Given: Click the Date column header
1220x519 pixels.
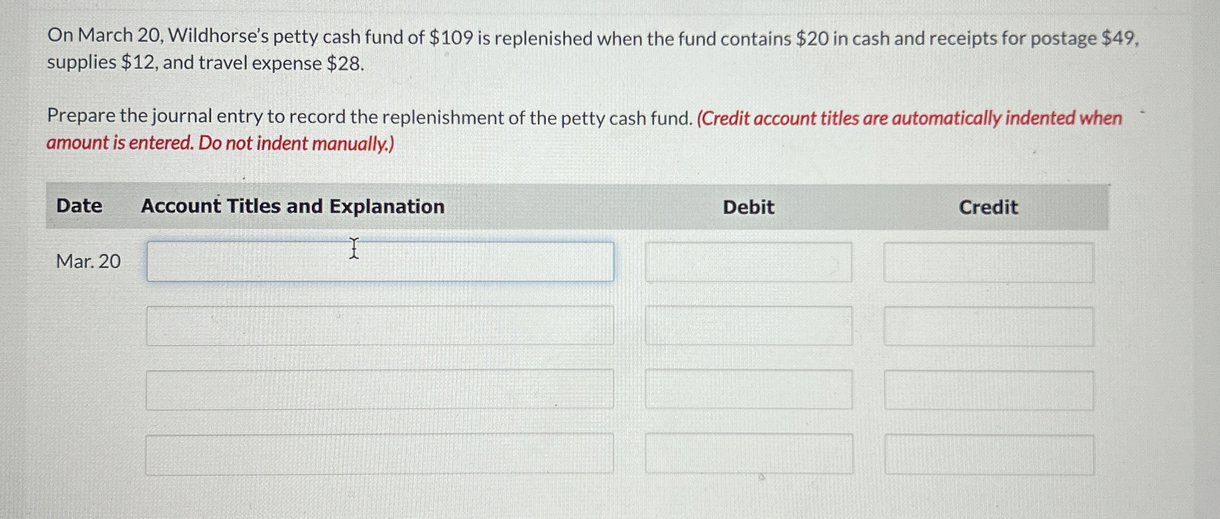Looking at the screenshot, I should (79, 206).
